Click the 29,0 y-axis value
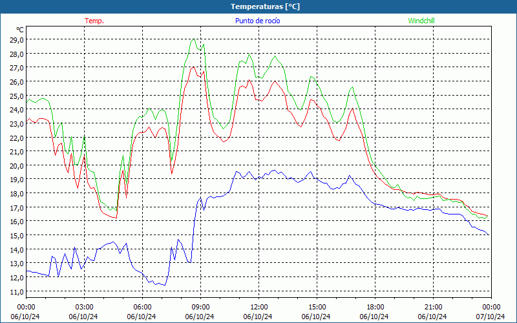The height and width of the screenshot is (323, 517). coord(17,40)
